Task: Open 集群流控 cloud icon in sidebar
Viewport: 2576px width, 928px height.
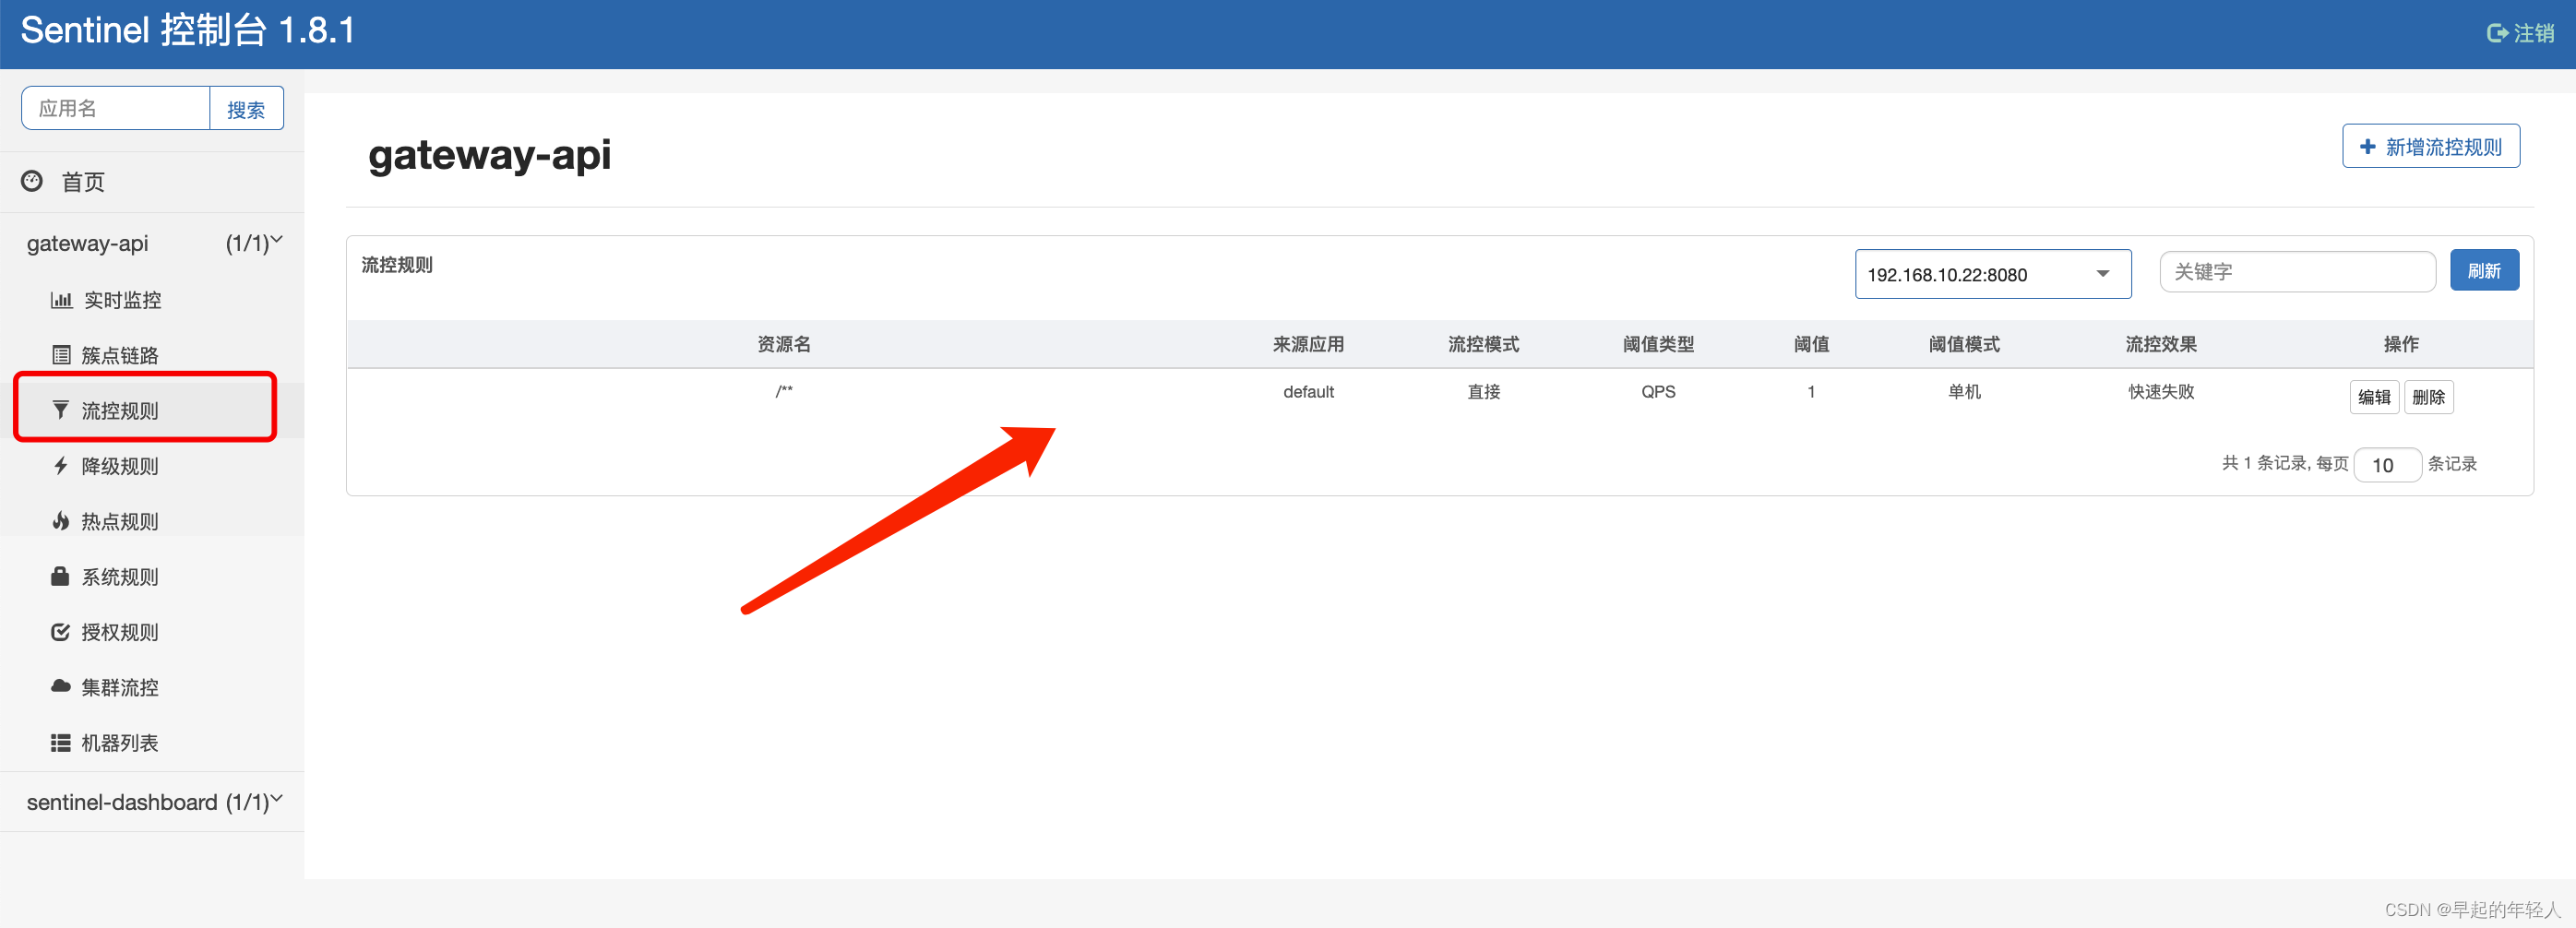Action: [x=60, y=687]
